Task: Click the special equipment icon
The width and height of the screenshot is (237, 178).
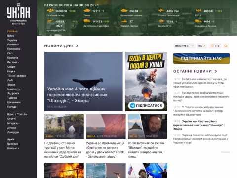Action: tap(198, 21)
